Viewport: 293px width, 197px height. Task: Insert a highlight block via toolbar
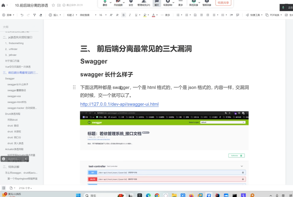(238, 15)
